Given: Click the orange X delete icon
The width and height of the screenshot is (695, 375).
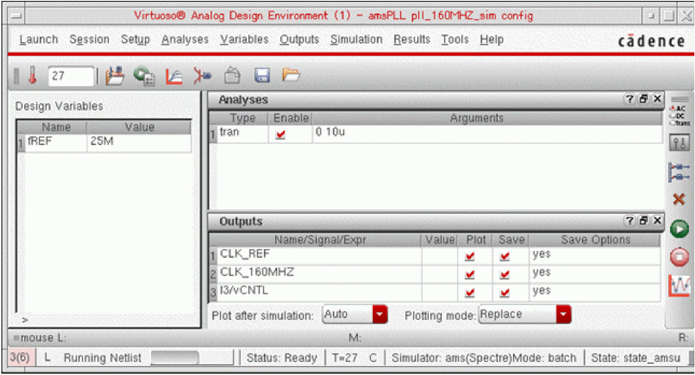Looking at the screenshot, I should [x=678, y=200].
